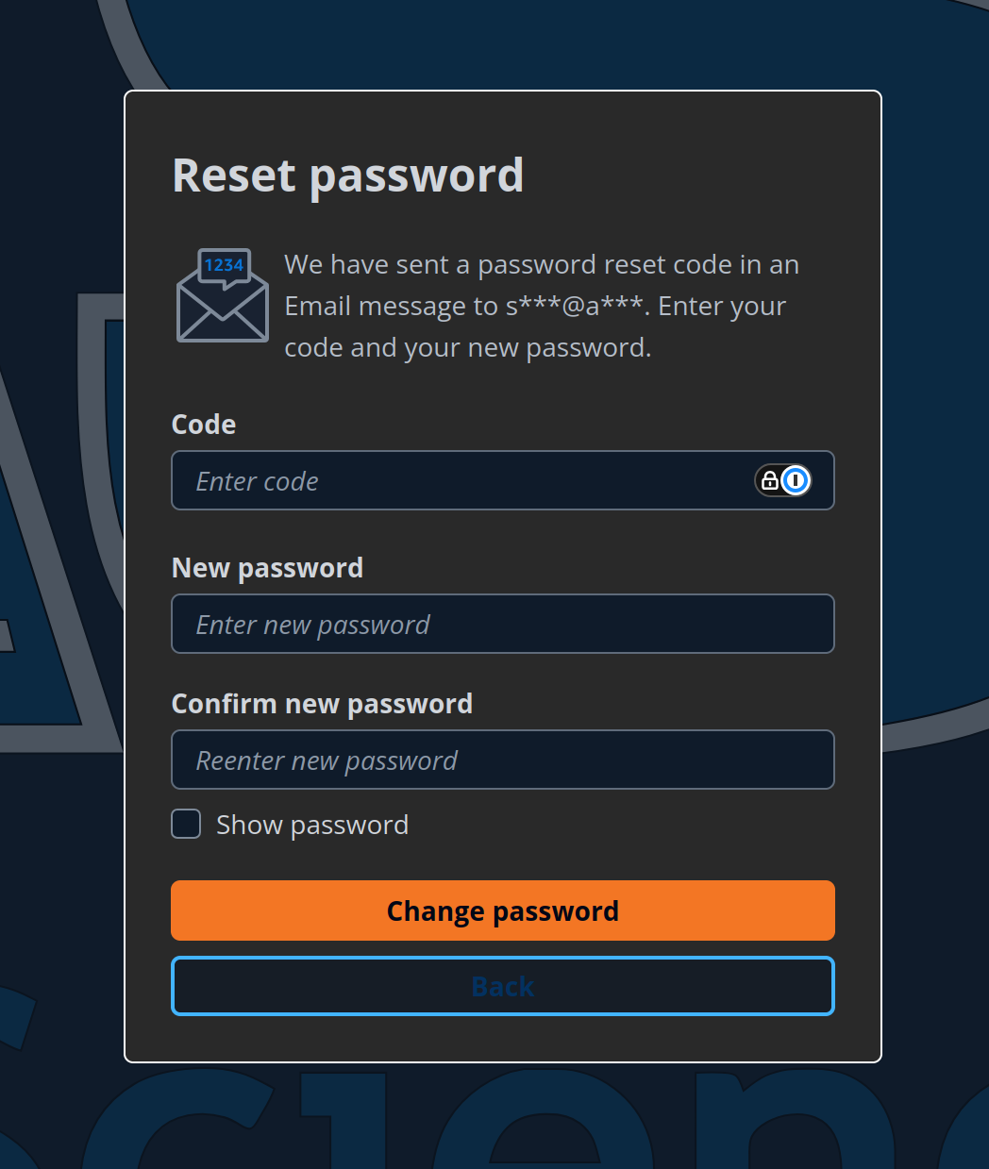Submit with the orange Change password button
The height and width of the screenshot is (1169, 989).
pos(503,910)
